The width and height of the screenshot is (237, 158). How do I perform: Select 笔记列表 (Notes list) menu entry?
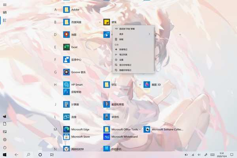click(134, 55)
